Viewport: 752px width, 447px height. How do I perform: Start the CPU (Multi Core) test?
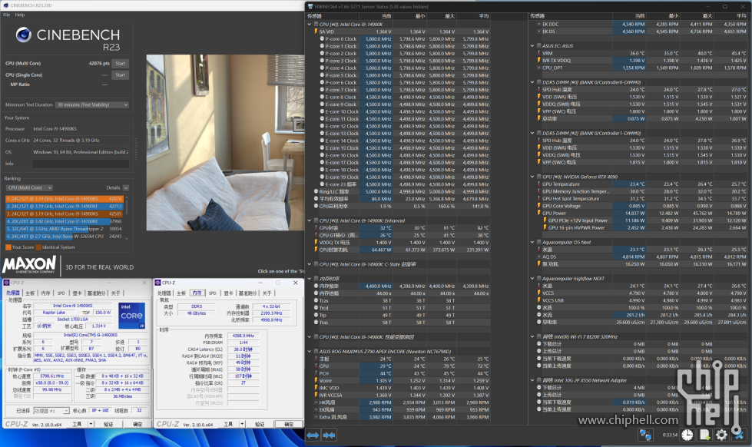pyautogui.click(x=121, y=63)
